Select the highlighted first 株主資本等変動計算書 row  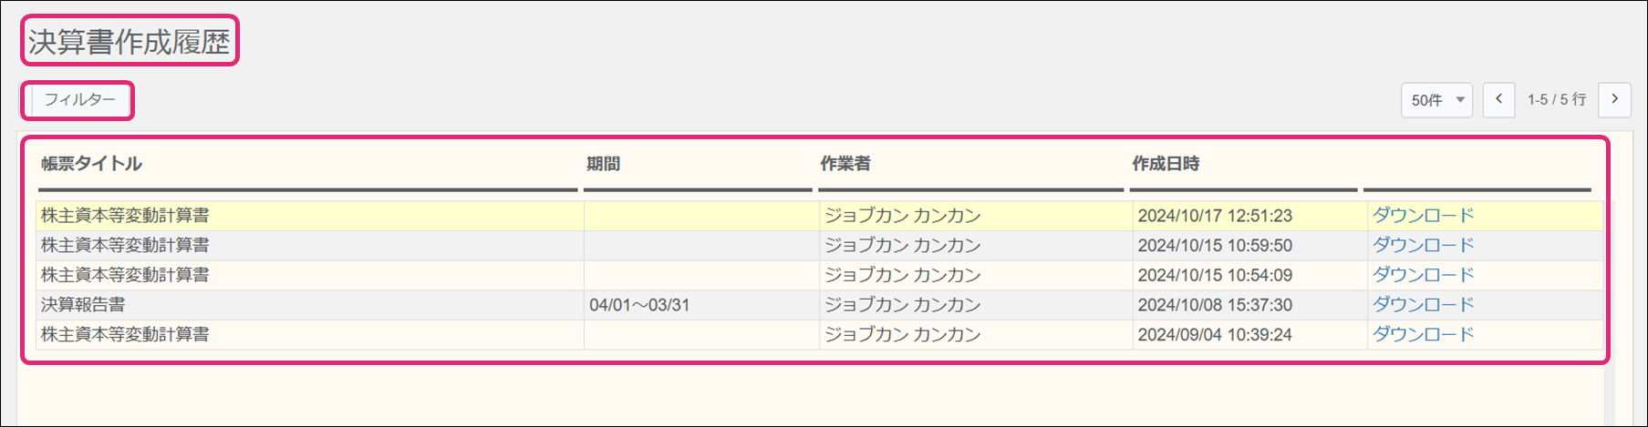pos(819,216)
